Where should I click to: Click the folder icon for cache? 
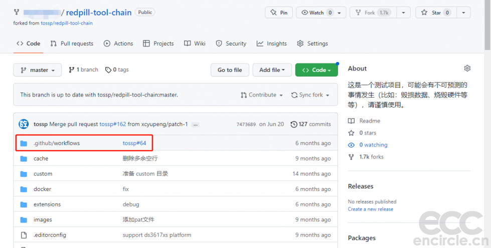[24, 158]
